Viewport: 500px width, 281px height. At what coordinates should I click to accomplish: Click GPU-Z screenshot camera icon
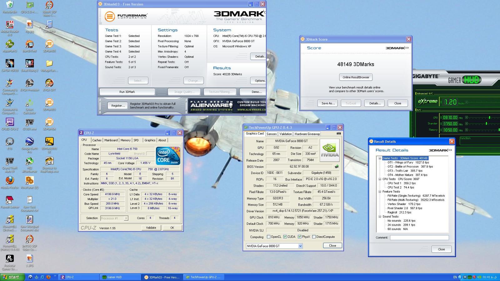point(338,133)
